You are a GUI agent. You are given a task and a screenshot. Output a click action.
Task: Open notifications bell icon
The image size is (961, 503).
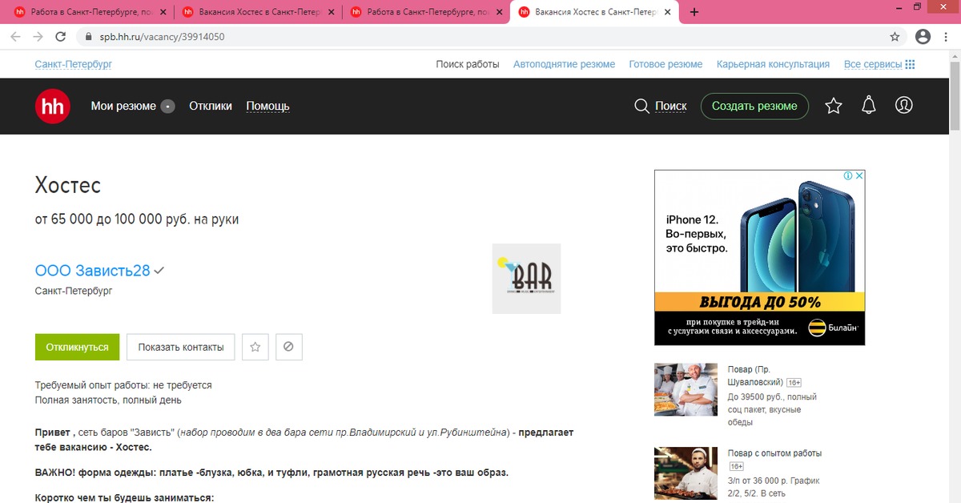tap(869, 106)
